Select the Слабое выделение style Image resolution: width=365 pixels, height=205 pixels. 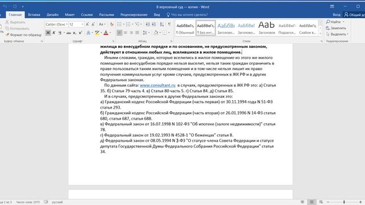point(307,28)
